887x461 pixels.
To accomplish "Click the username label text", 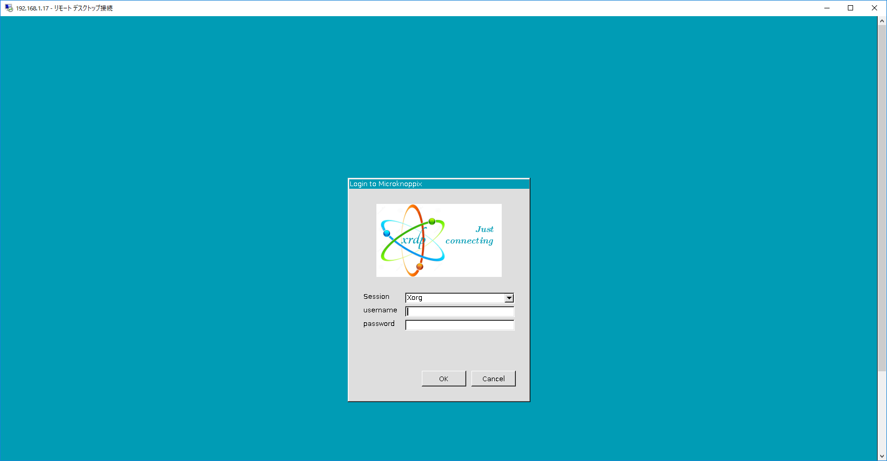I will (x=380, y=310).
